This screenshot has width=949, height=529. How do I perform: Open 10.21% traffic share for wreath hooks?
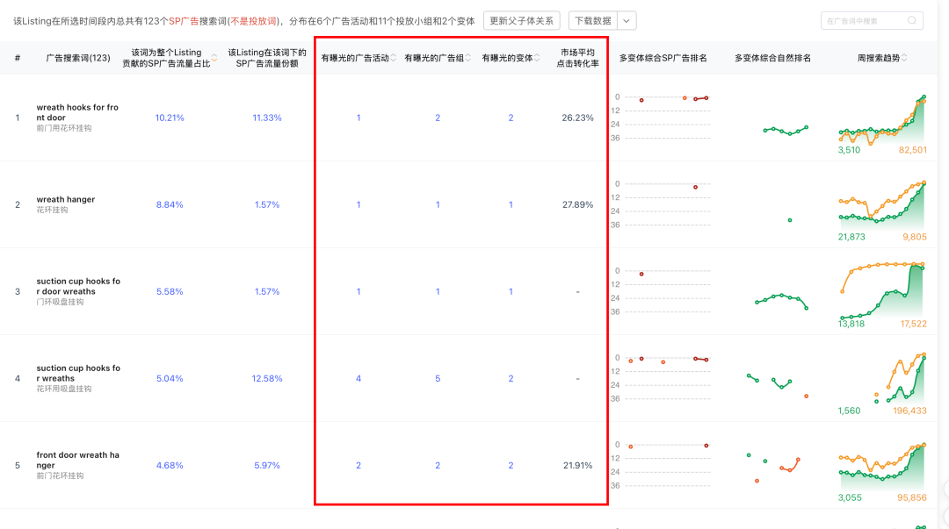click(x=170, y=118)
